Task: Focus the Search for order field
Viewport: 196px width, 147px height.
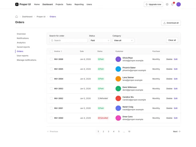Action: tap(68, 40)
